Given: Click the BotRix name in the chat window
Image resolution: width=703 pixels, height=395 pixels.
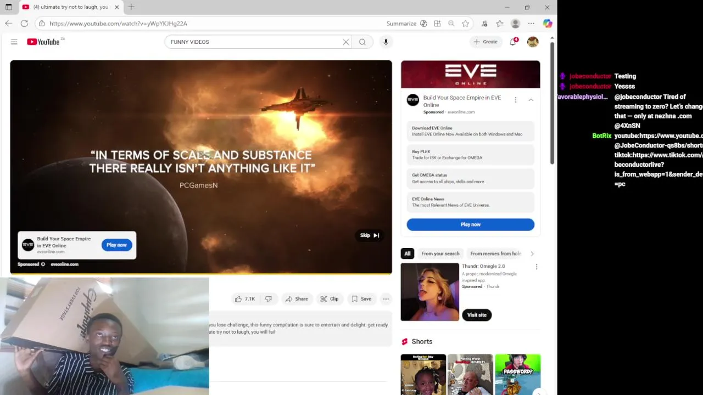Looking at the screenshot, I should (601, 136).
